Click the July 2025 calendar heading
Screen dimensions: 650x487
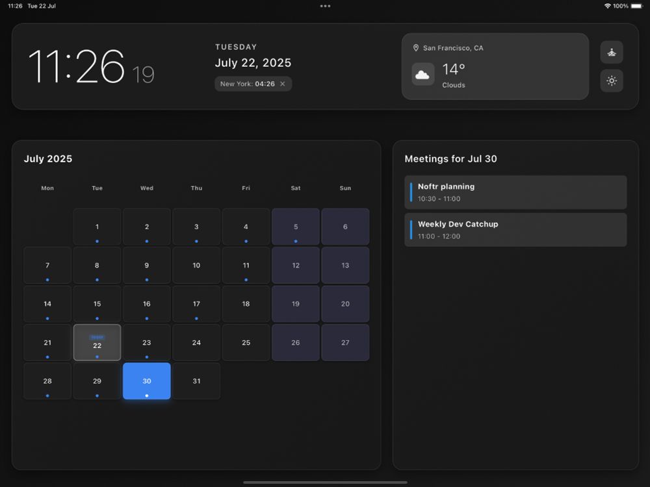[47, 158]
